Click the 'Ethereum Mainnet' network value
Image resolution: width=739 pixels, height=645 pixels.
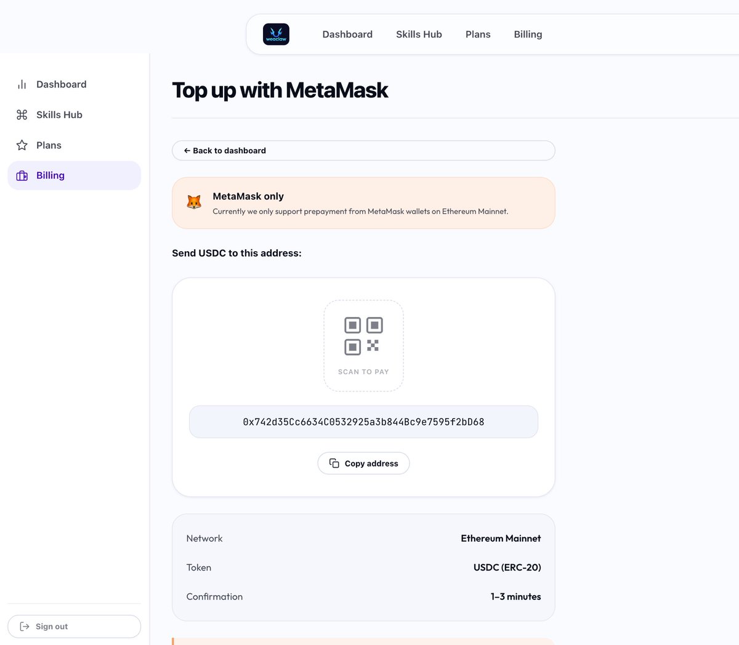click(x=501, y=539)
